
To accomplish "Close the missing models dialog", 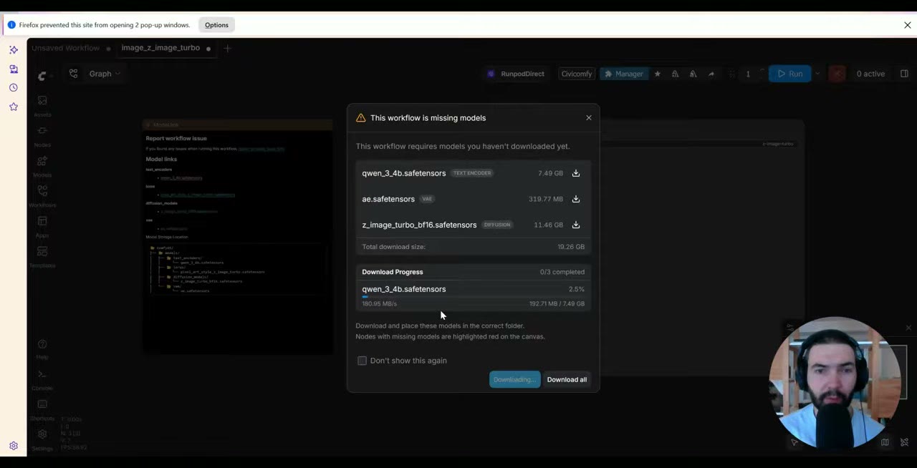I will tap(589, 118).
